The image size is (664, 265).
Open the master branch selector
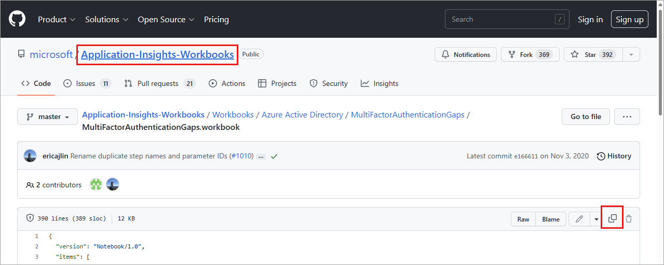tap(47, 116)
